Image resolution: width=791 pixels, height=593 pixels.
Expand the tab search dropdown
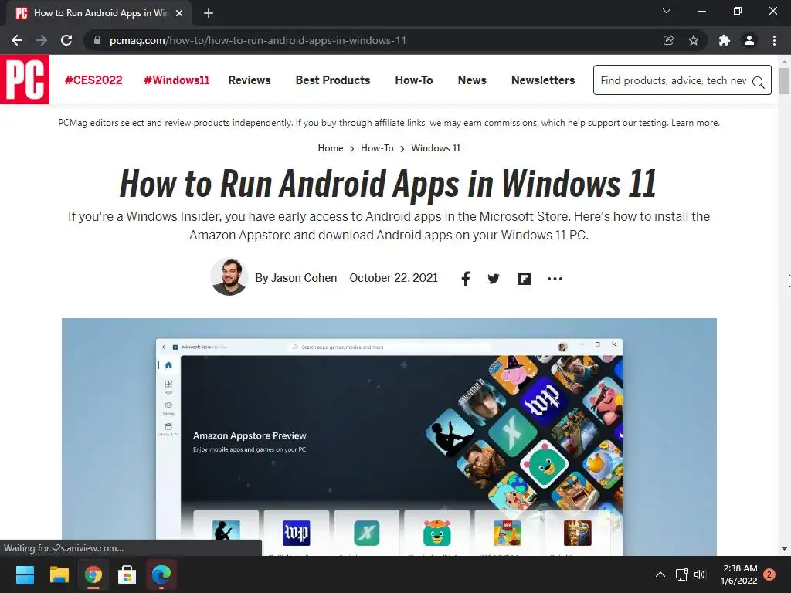667,11
